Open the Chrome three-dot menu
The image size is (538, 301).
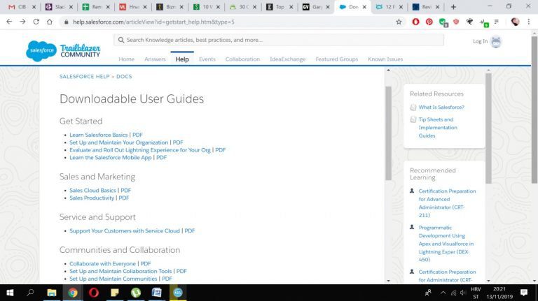(x=529, y=22)
